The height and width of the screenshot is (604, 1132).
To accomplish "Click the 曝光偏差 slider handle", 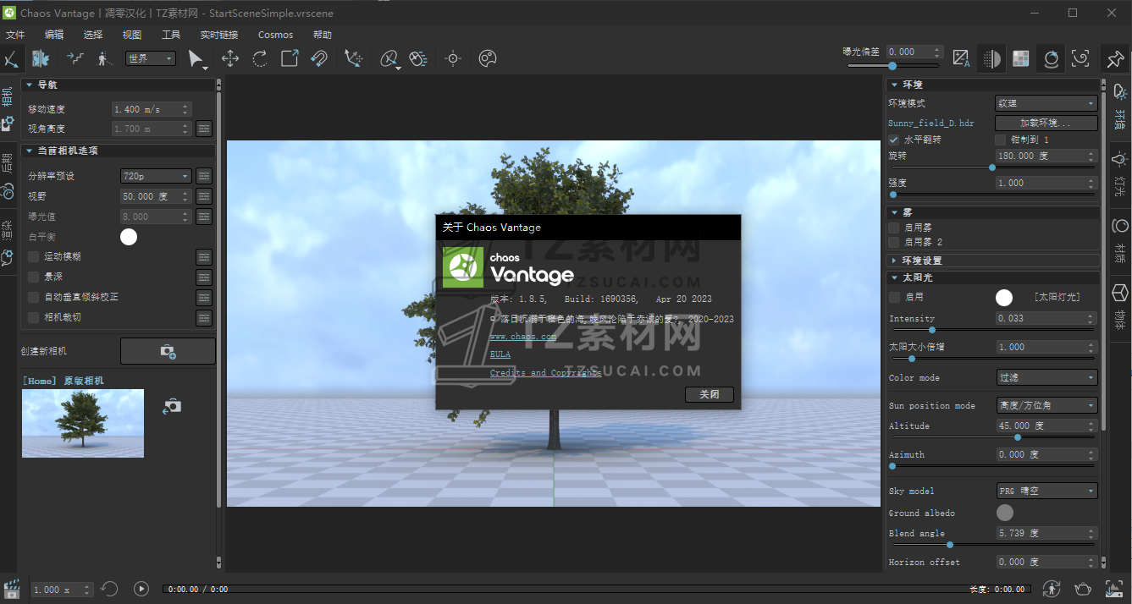I will (892, 65).
